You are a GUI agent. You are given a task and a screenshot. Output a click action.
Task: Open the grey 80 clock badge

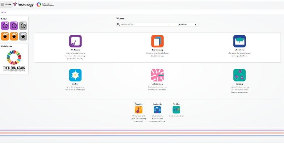23,26
